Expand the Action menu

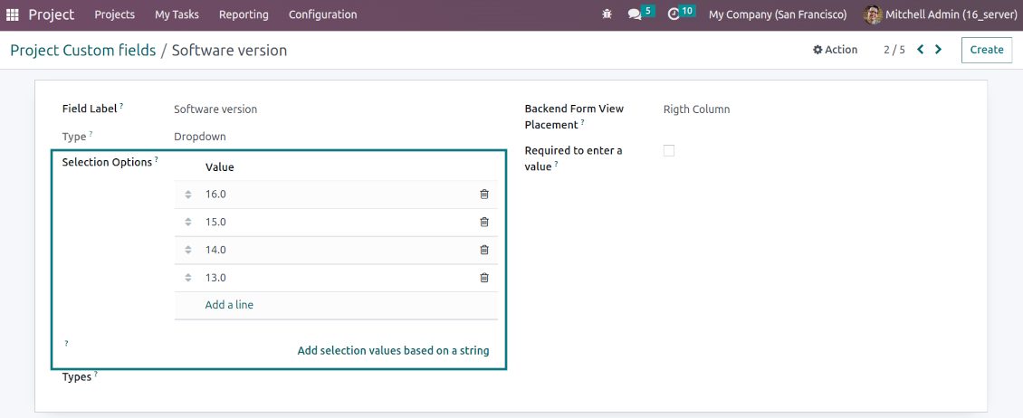pyautogui.click(x=835, y=50)
